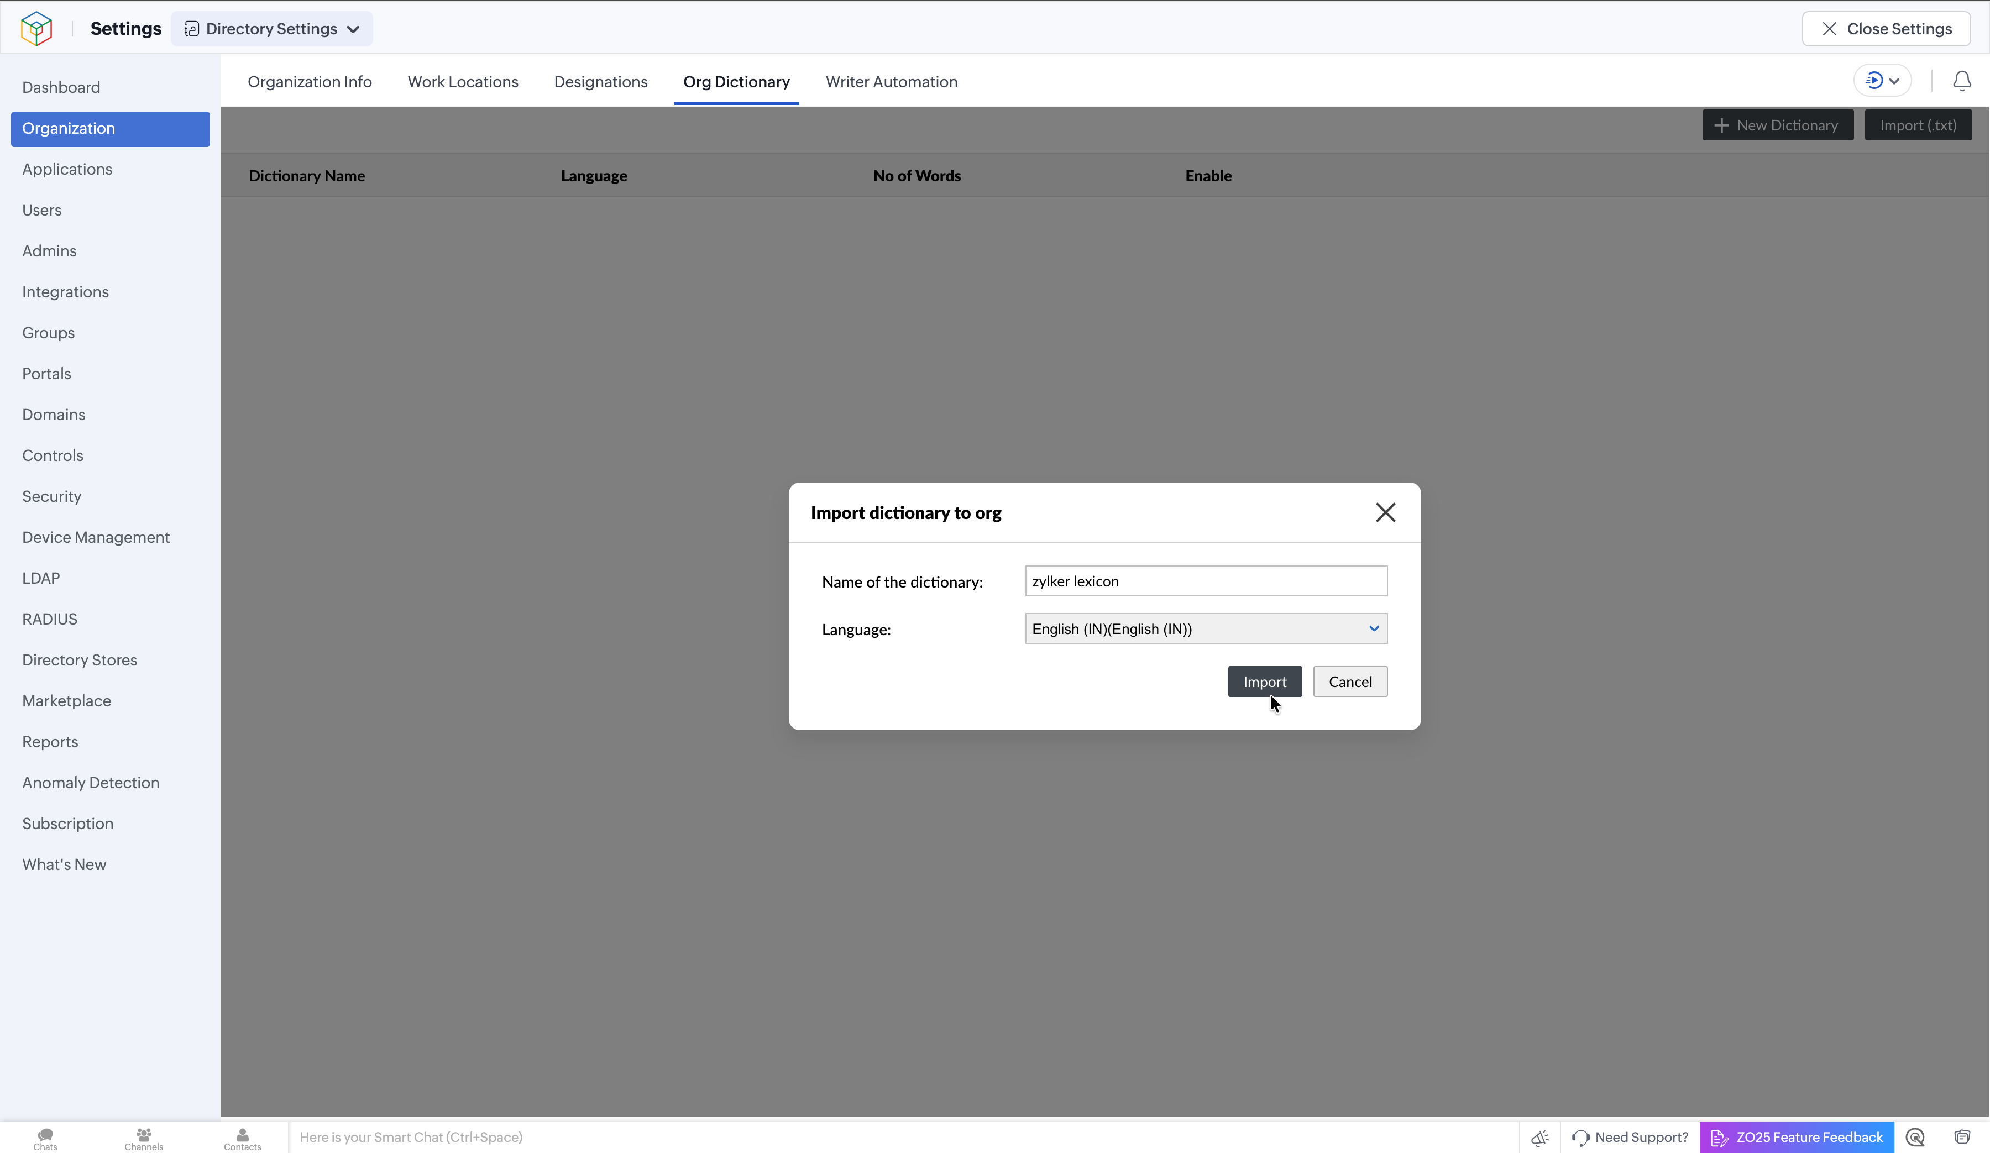
Task: Open Integrations in sidebar
Action: click(x=66, y=292)
